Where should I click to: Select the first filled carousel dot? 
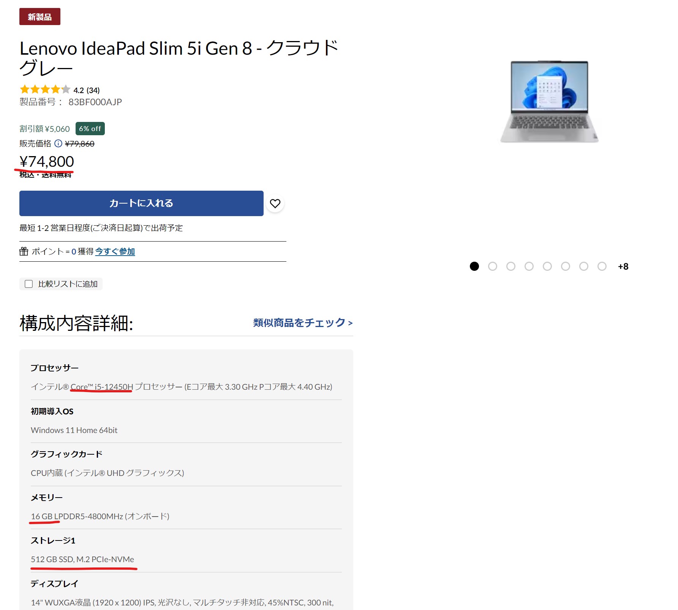[474, 266]
